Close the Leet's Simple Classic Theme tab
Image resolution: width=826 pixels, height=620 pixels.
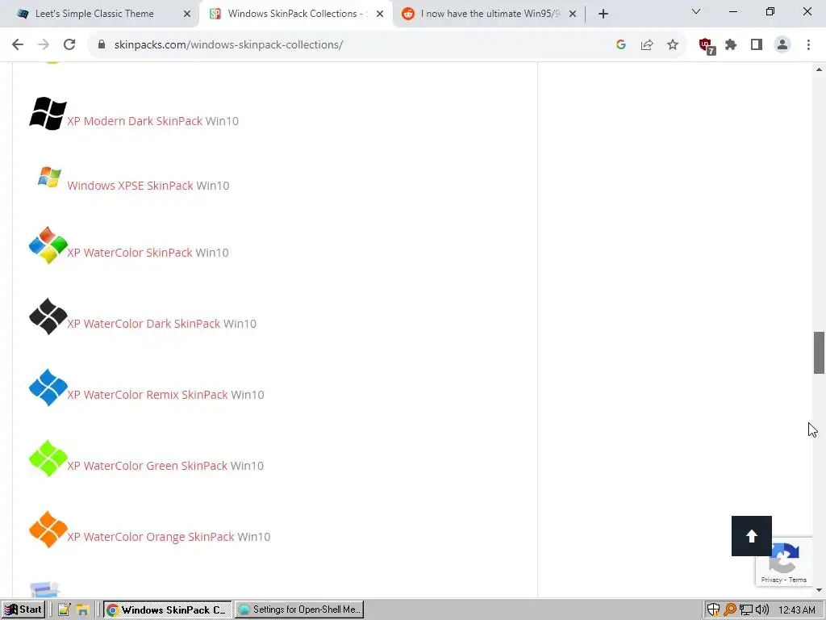pos(187,14)
